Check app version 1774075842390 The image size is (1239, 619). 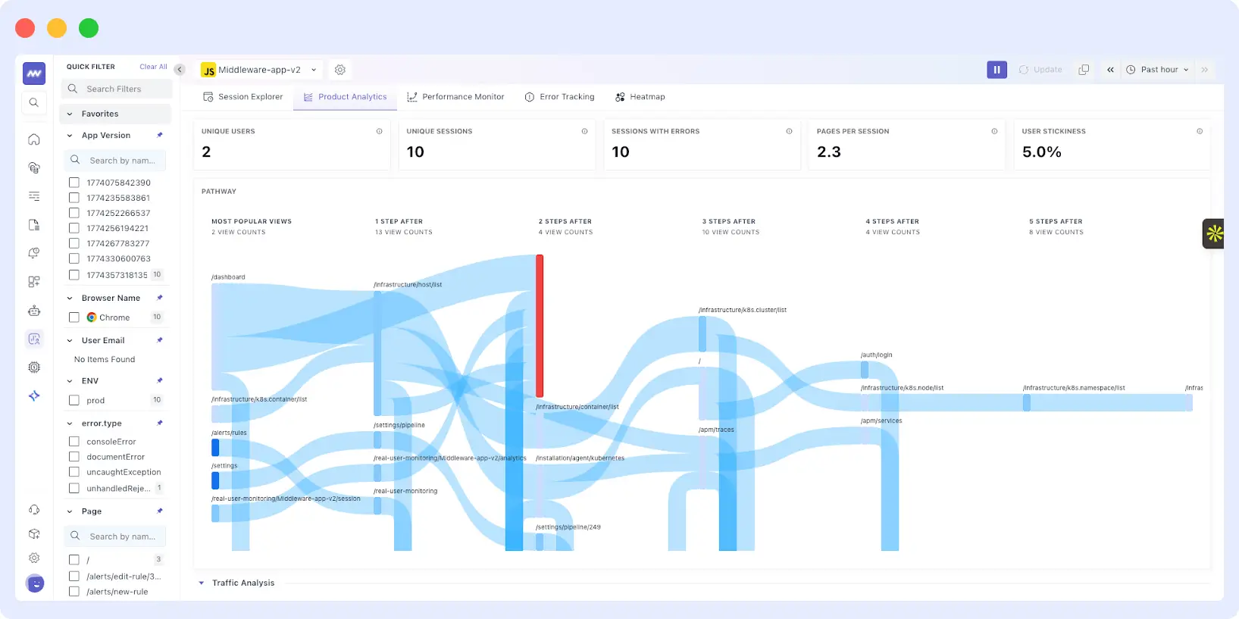[x=74, y=183]
